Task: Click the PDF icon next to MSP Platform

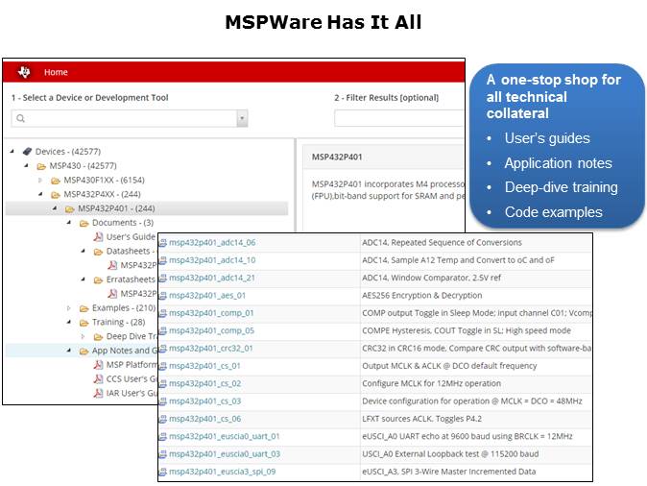Action: (x=98, y=365)
